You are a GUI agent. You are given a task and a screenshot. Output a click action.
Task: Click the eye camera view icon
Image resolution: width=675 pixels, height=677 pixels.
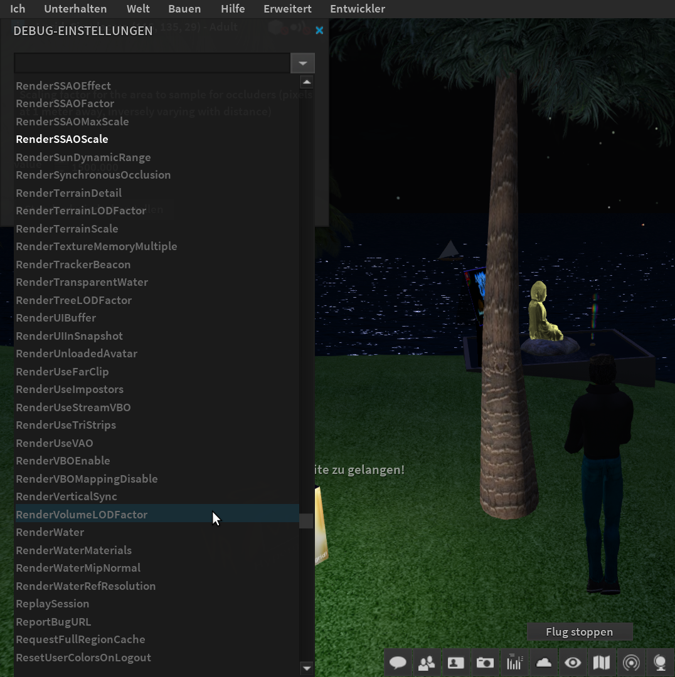(573, 663)
